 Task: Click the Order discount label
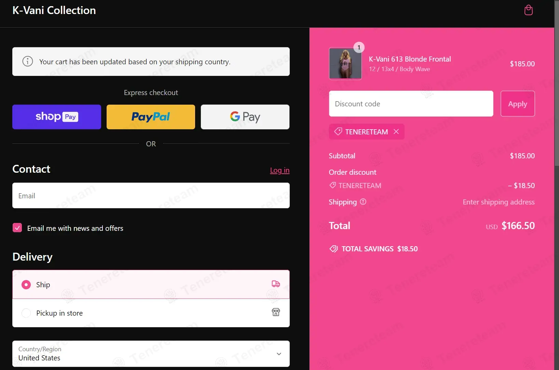(352, 172)
